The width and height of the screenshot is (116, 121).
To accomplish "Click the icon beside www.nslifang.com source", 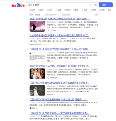I will [x=44, y=44].
